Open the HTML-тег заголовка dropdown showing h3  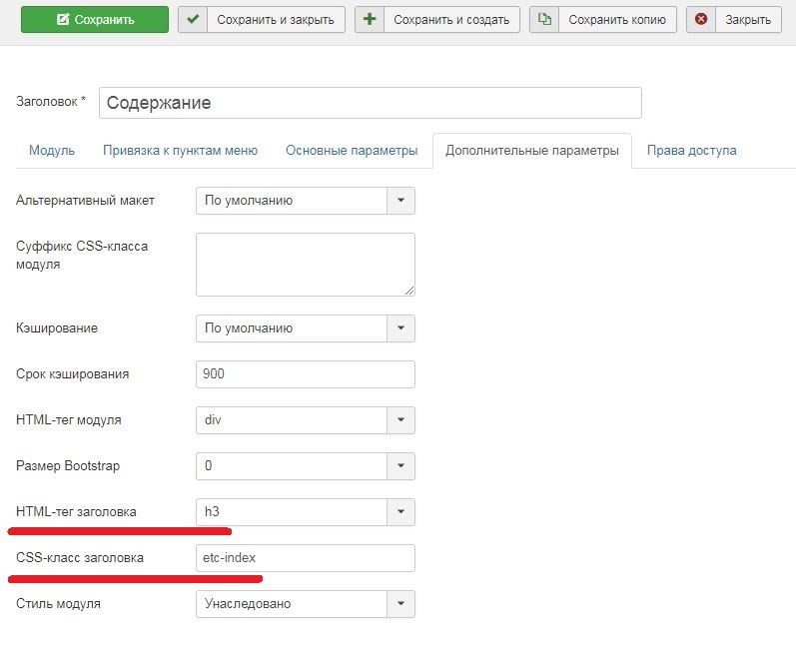click(x=305, y=512)
